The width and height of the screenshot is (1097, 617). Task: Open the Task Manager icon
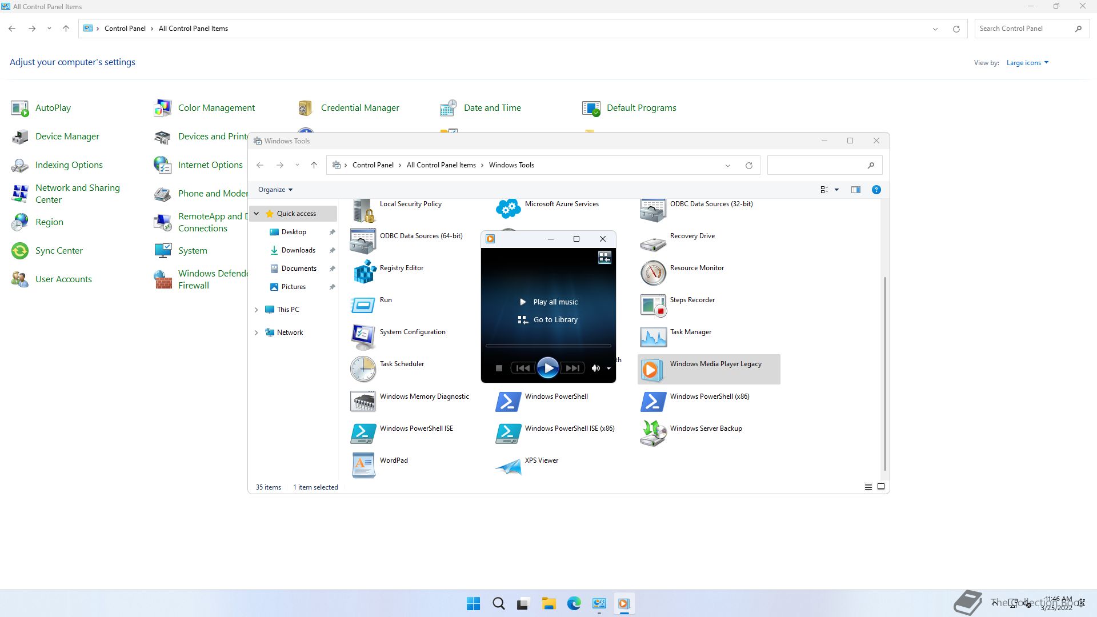pyautogui.click(x=653, y=336)
